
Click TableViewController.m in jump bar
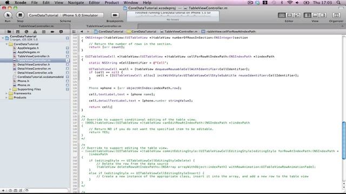point(179,31)
